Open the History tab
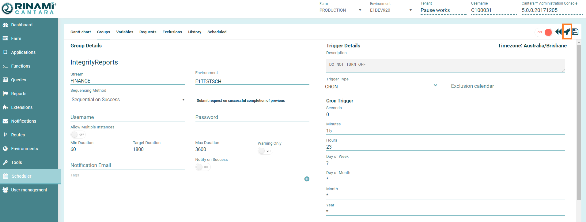Screen dimensions: 586x222 point(195,32)
